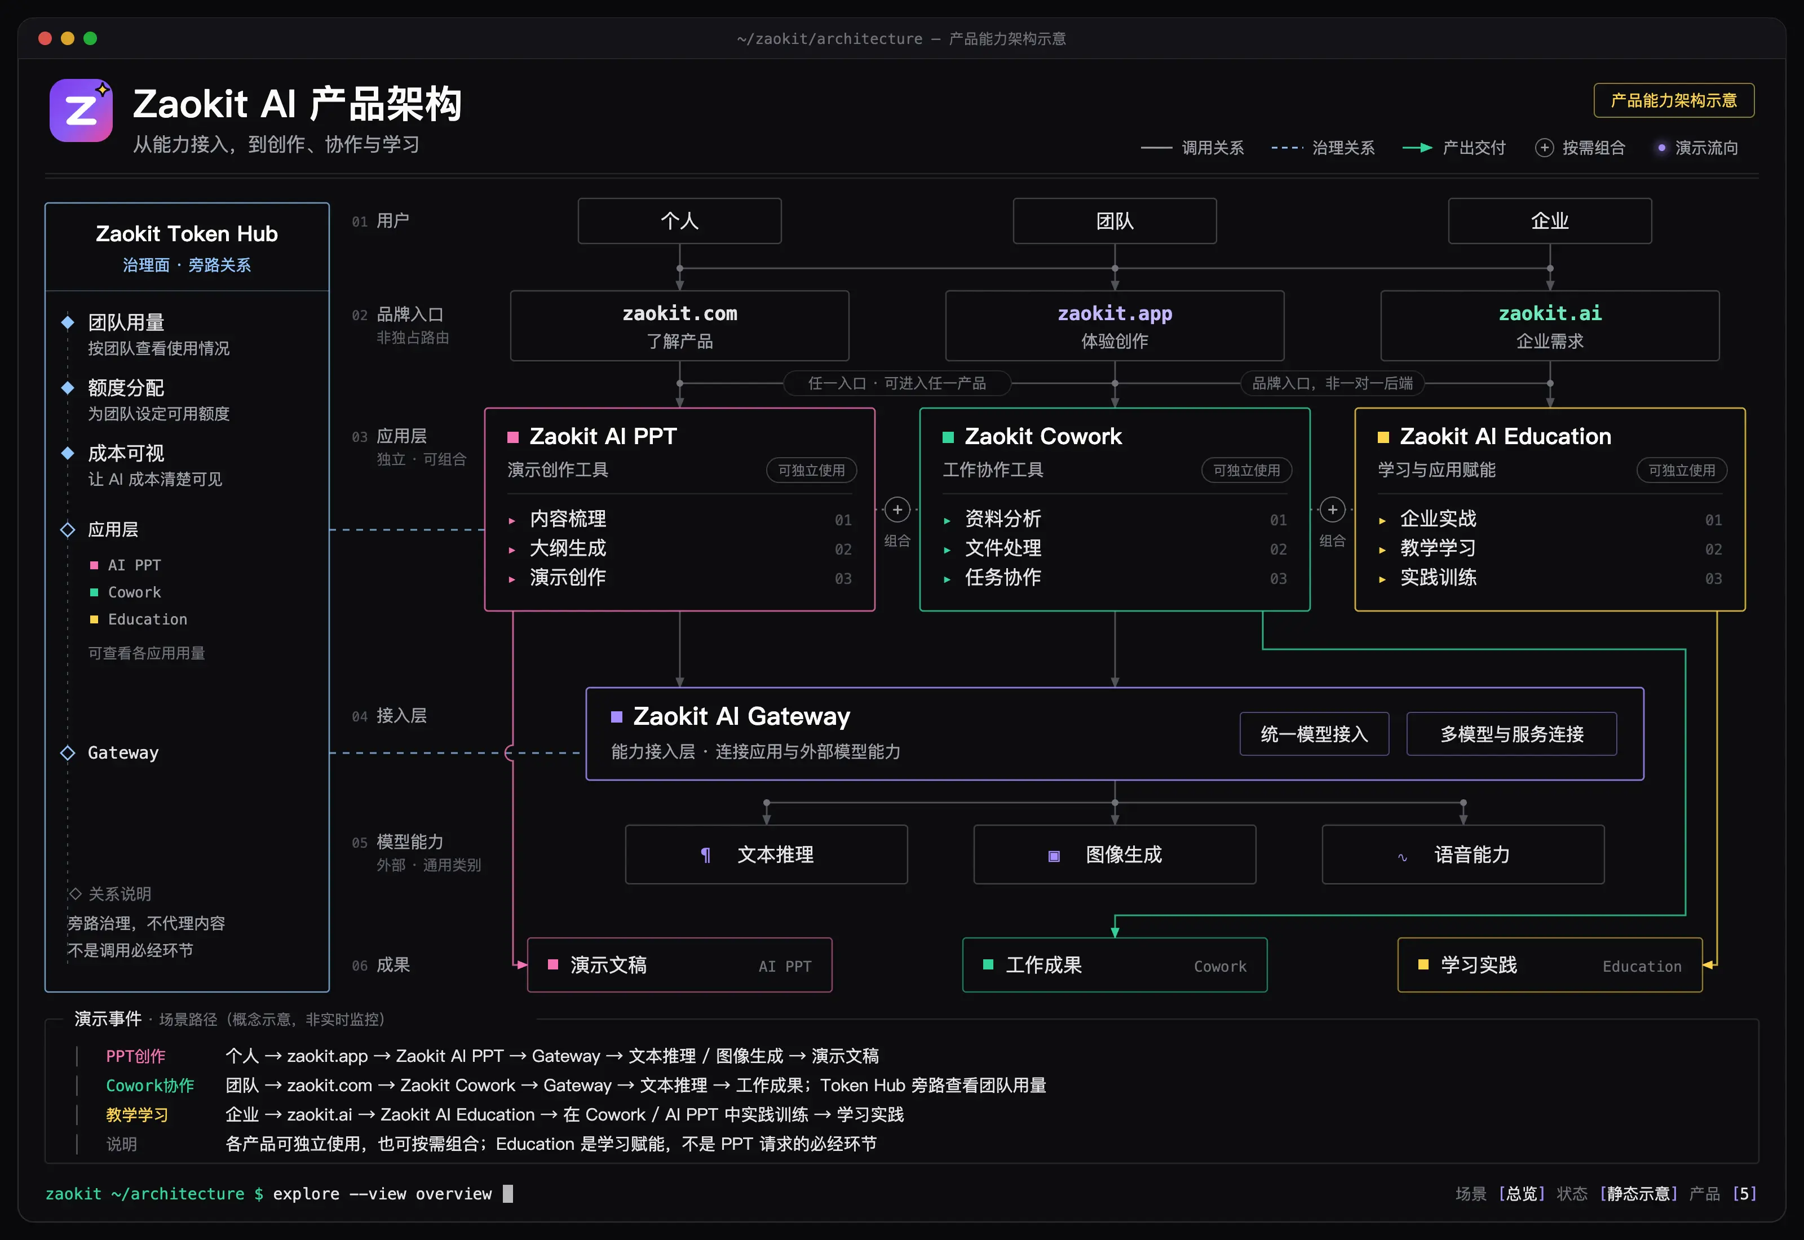The image size is (1804, 1240).
Task: Click the purple dot in 演示流向 legend
Action: (1661, 148)
